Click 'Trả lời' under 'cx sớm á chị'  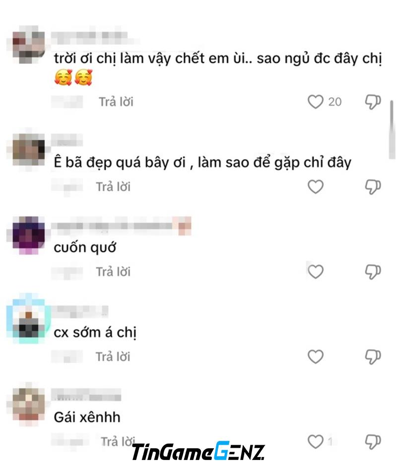113,356
